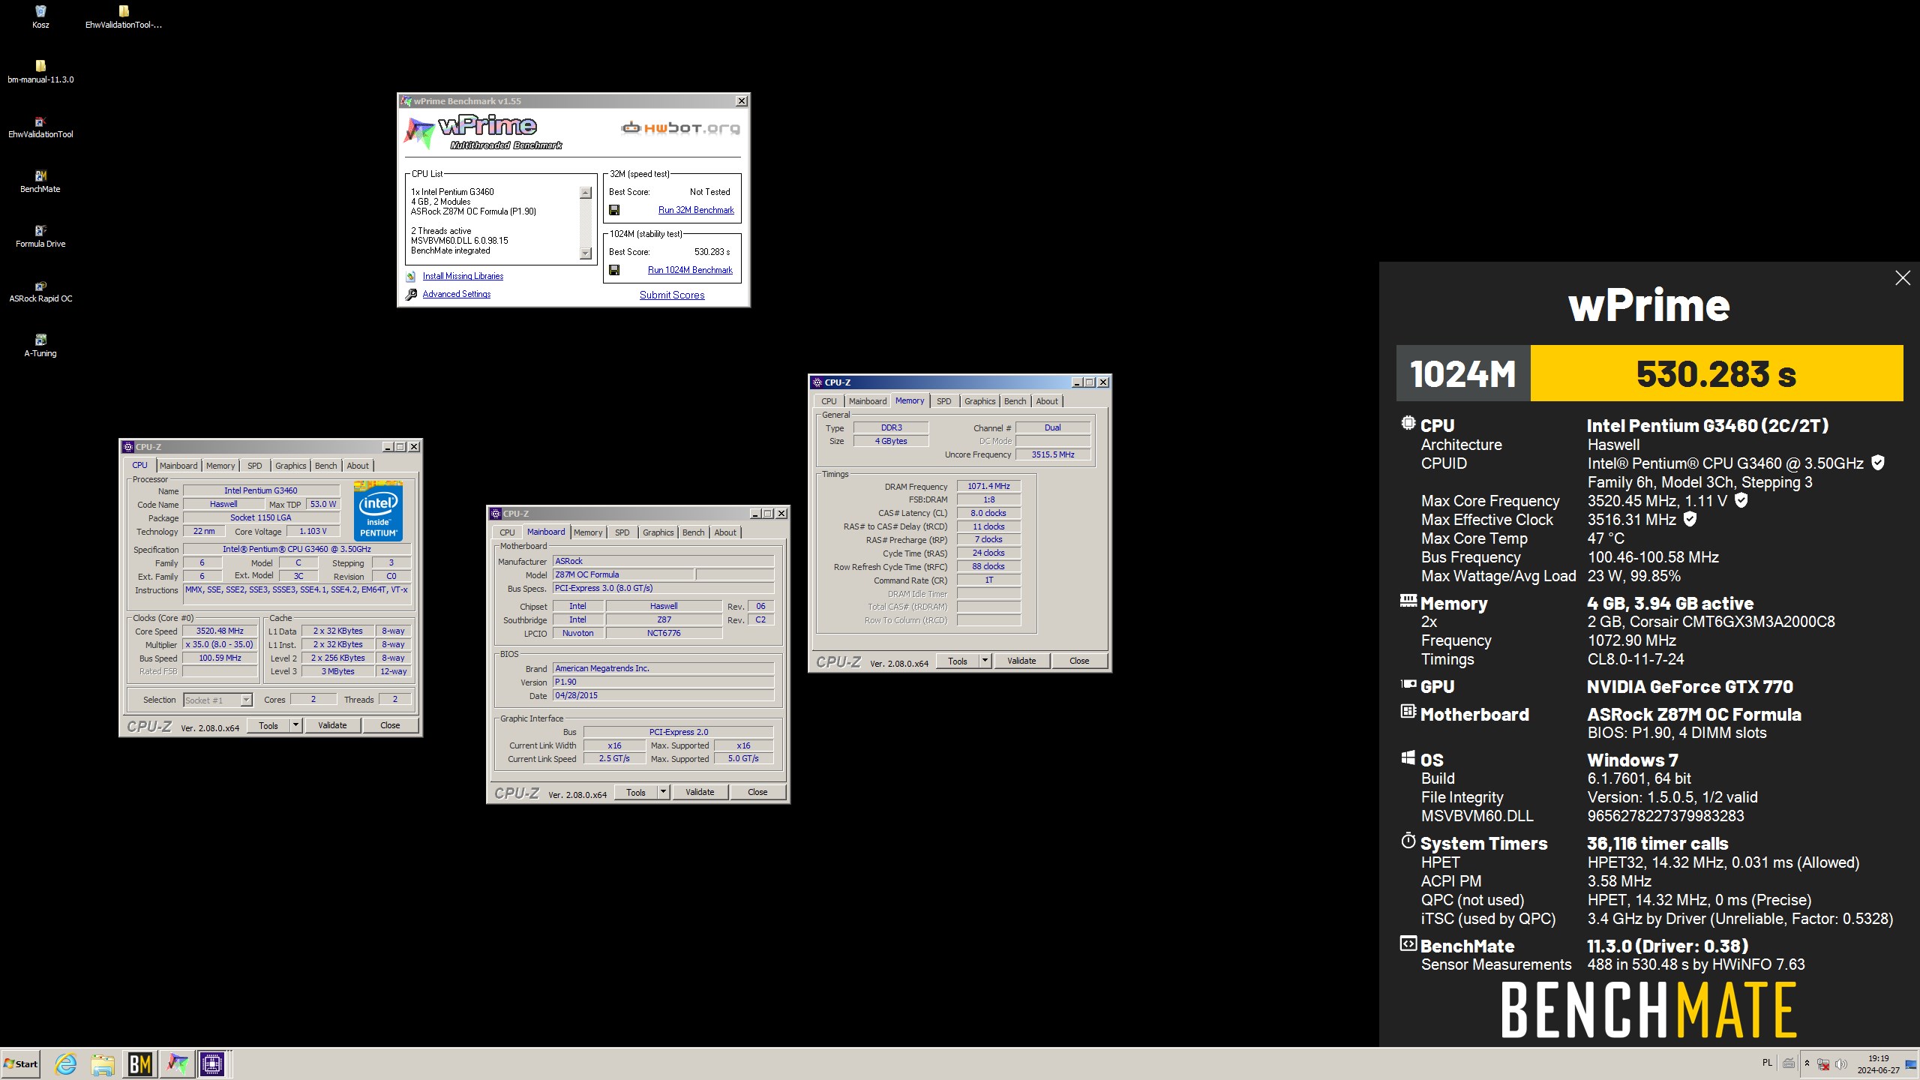Viewport: 1920px width, 1080px height.
Task: Open Tools dropdown arrow in Memory window
Action: pos(985,661)
